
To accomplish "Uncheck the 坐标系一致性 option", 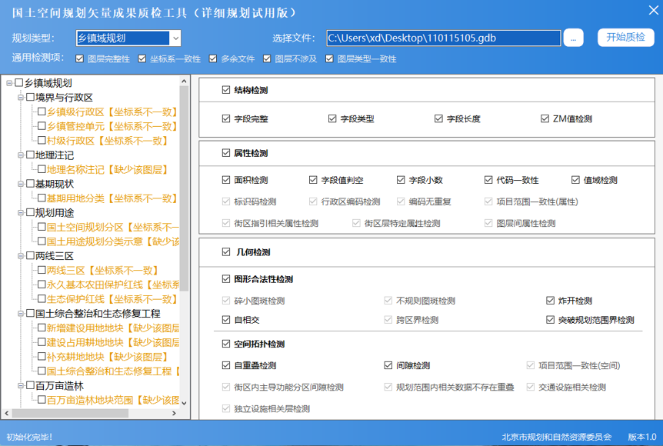I will coord(142,58).
